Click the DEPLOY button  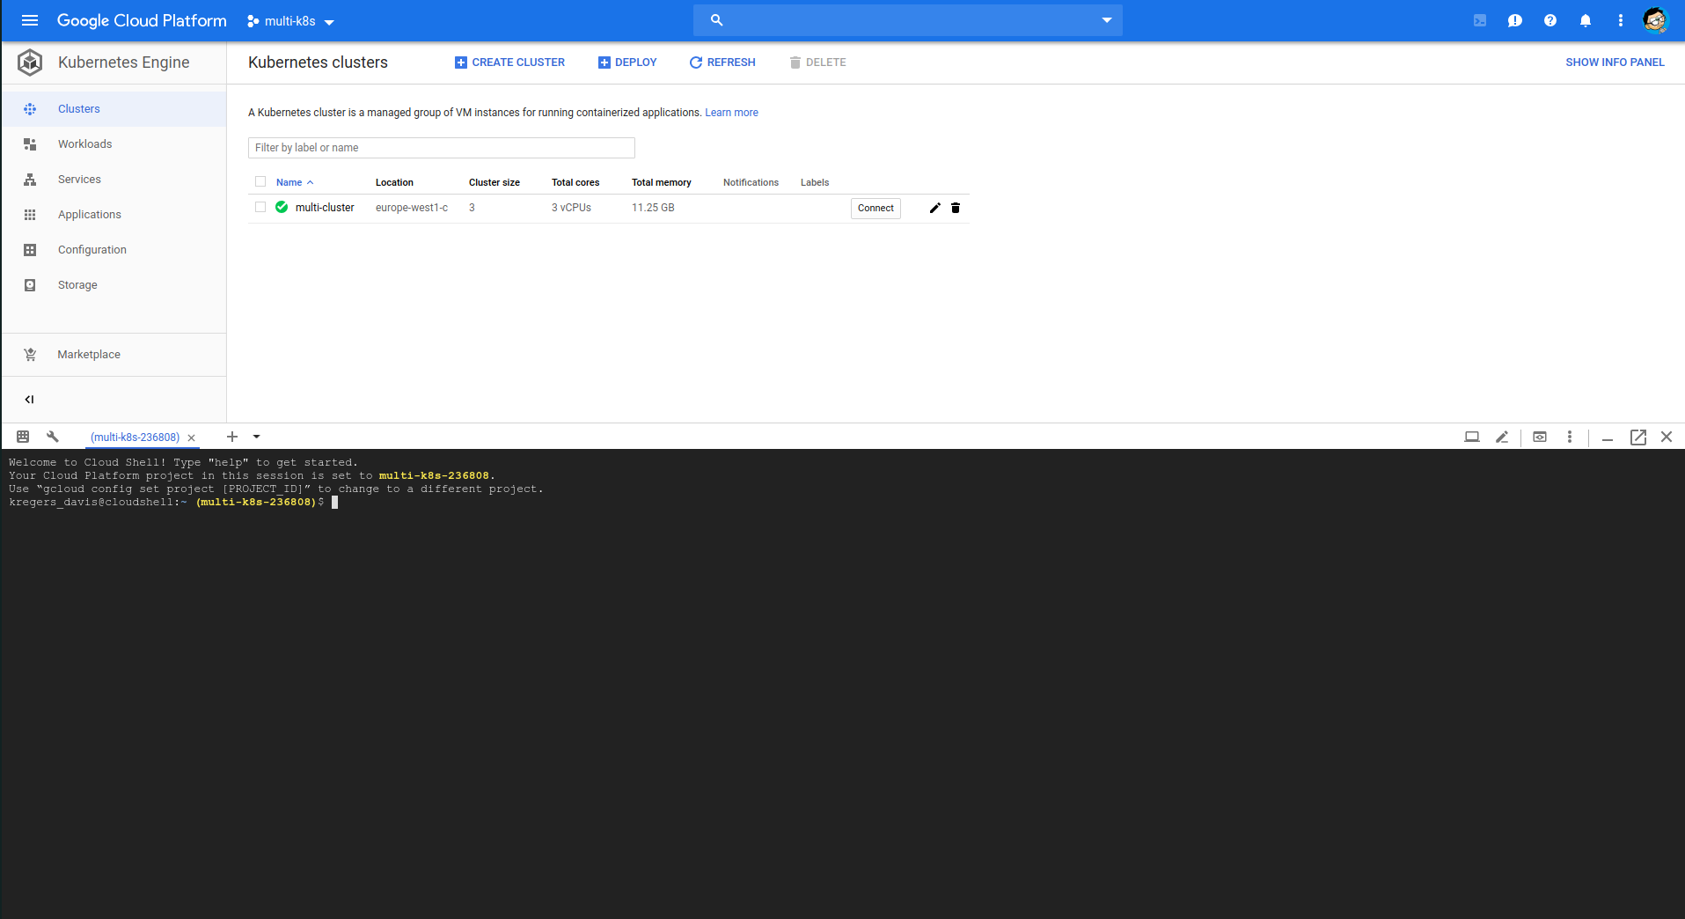[x=627, y=62]
